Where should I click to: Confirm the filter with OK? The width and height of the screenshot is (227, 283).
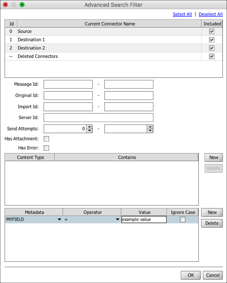[191, 275]
